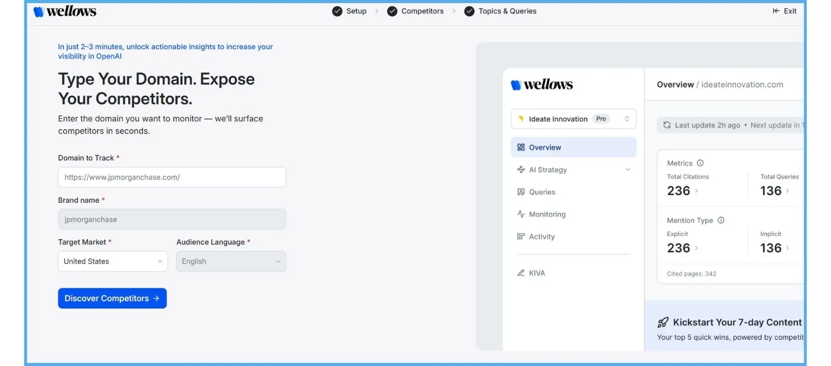831x366 pixels.
Task: Click the Discover Competitors button
Action: coord(112,298)
